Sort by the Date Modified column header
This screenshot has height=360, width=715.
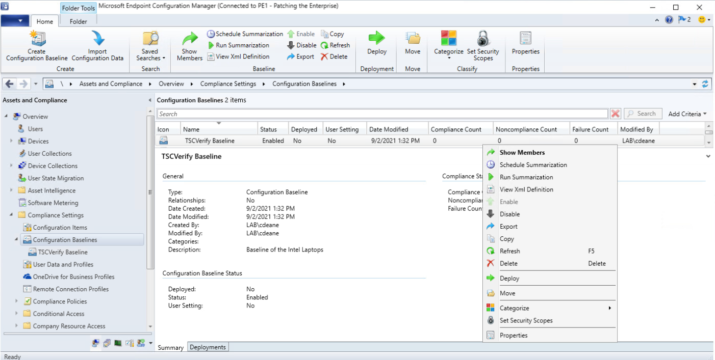coord(397,129)
